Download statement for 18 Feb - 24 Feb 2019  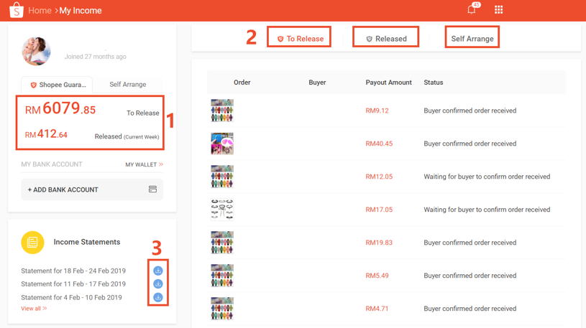[158, 271]
